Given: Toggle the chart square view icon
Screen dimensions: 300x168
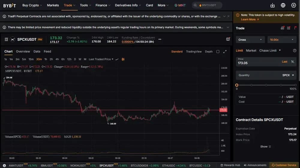Looking at the screenshot, I should [x=218, y=52].
